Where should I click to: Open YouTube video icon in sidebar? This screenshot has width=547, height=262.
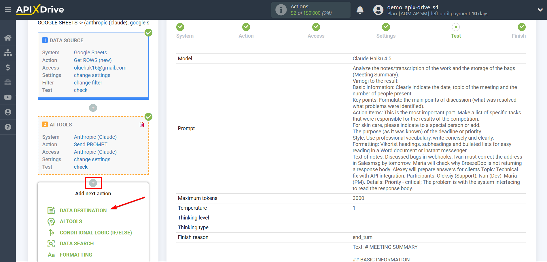point(8,97)
